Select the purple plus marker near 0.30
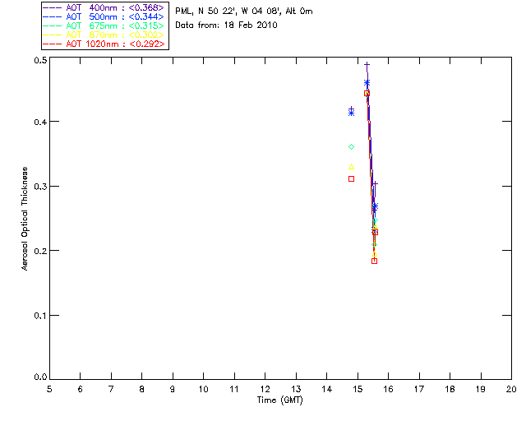 (x=375, y=183)
